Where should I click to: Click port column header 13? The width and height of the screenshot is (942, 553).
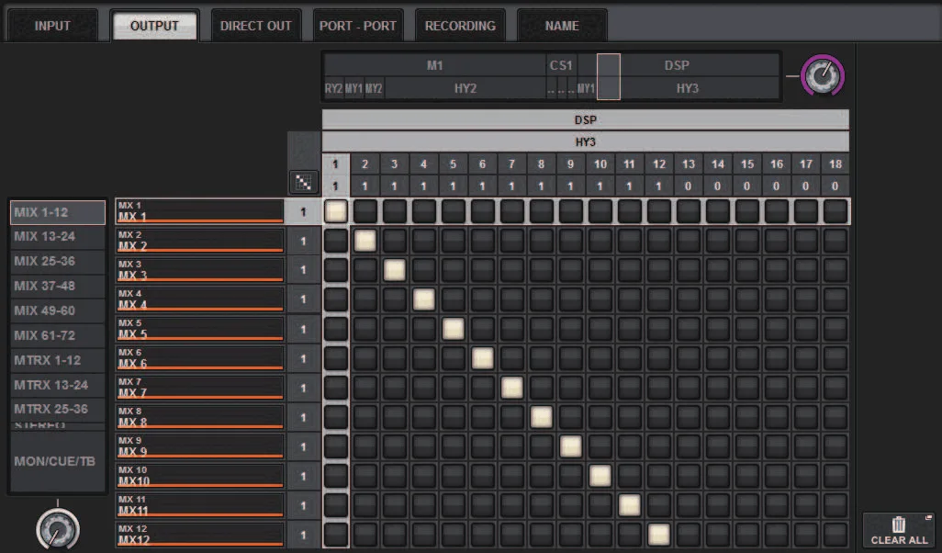tap(690, 164)
